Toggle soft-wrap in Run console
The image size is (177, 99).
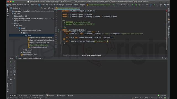14,68
